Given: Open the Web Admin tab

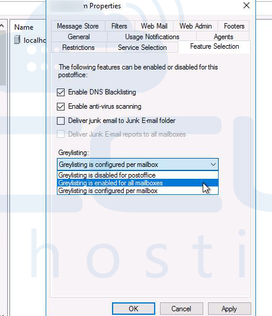Looking at the screenshot, I should click(x=196, y=26).
